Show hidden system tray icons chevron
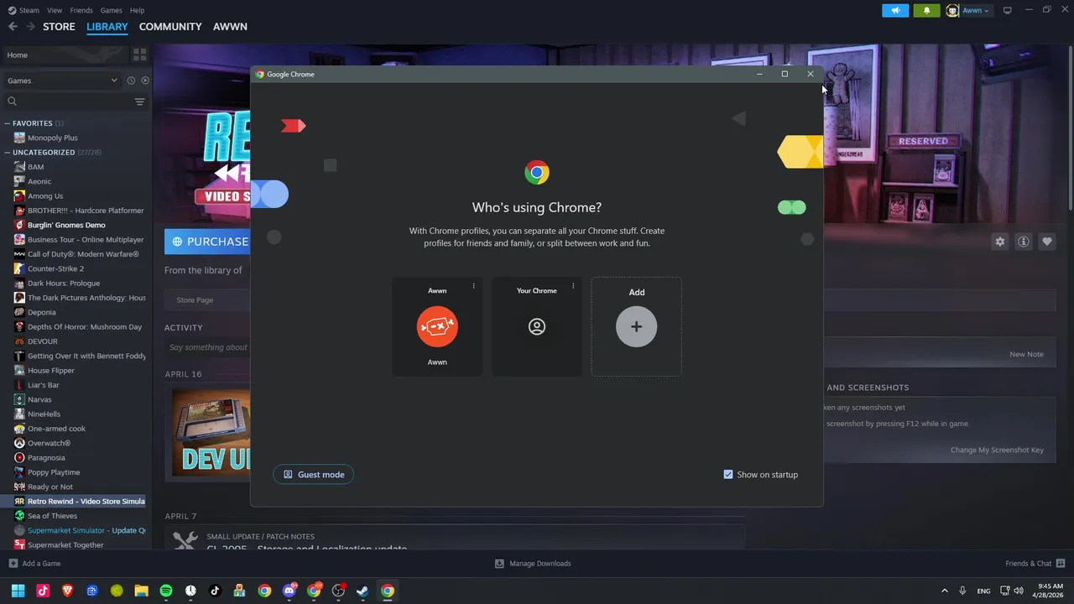The height and width of the screenshot is (604, 1074). tap(944, 591)
